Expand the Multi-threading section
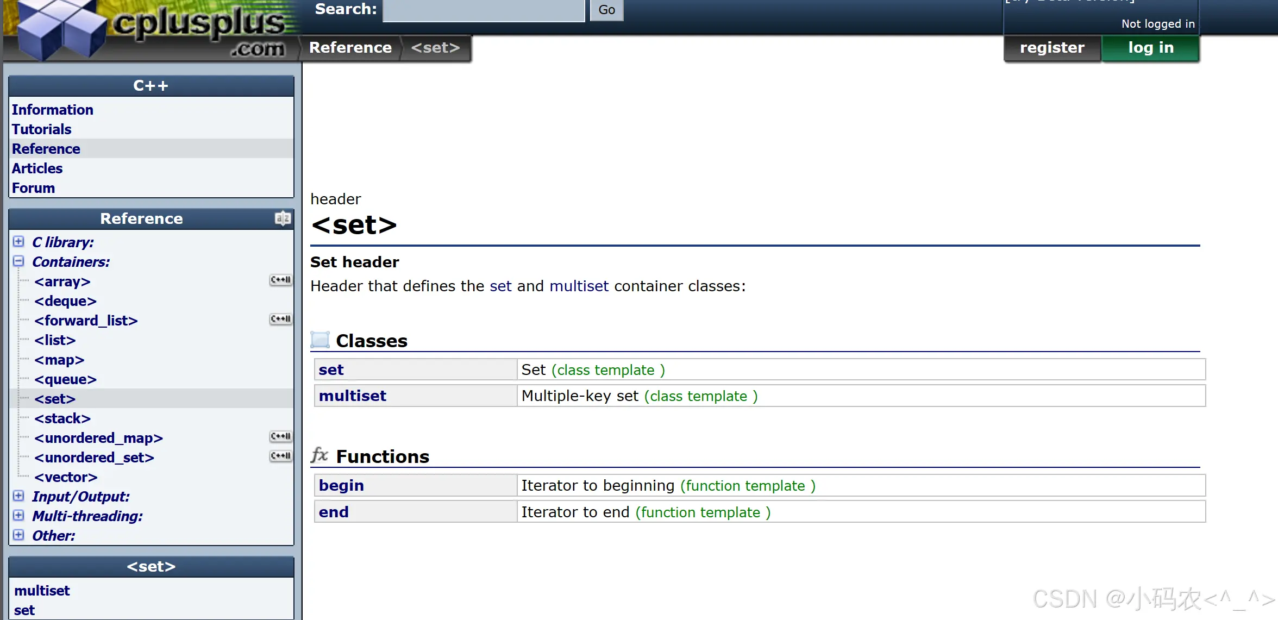 pos(18,516)
